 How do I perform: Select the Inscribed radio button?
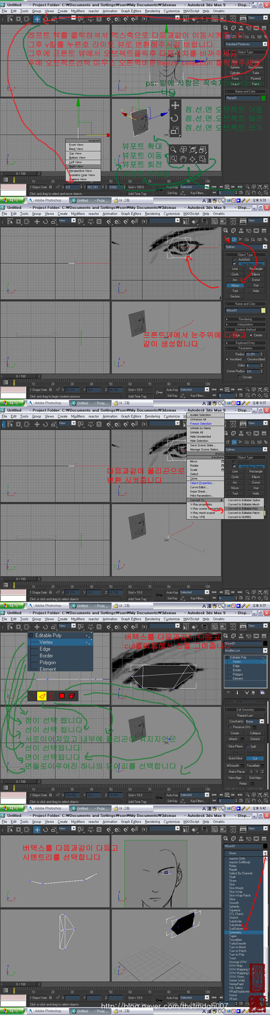click(x=227, y=359)
